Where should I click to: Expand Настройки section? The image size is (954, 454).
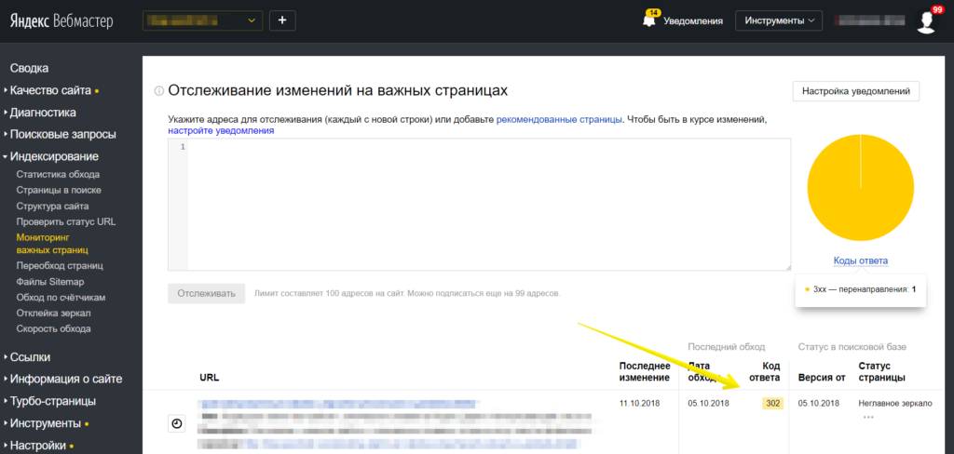[38, 445]
